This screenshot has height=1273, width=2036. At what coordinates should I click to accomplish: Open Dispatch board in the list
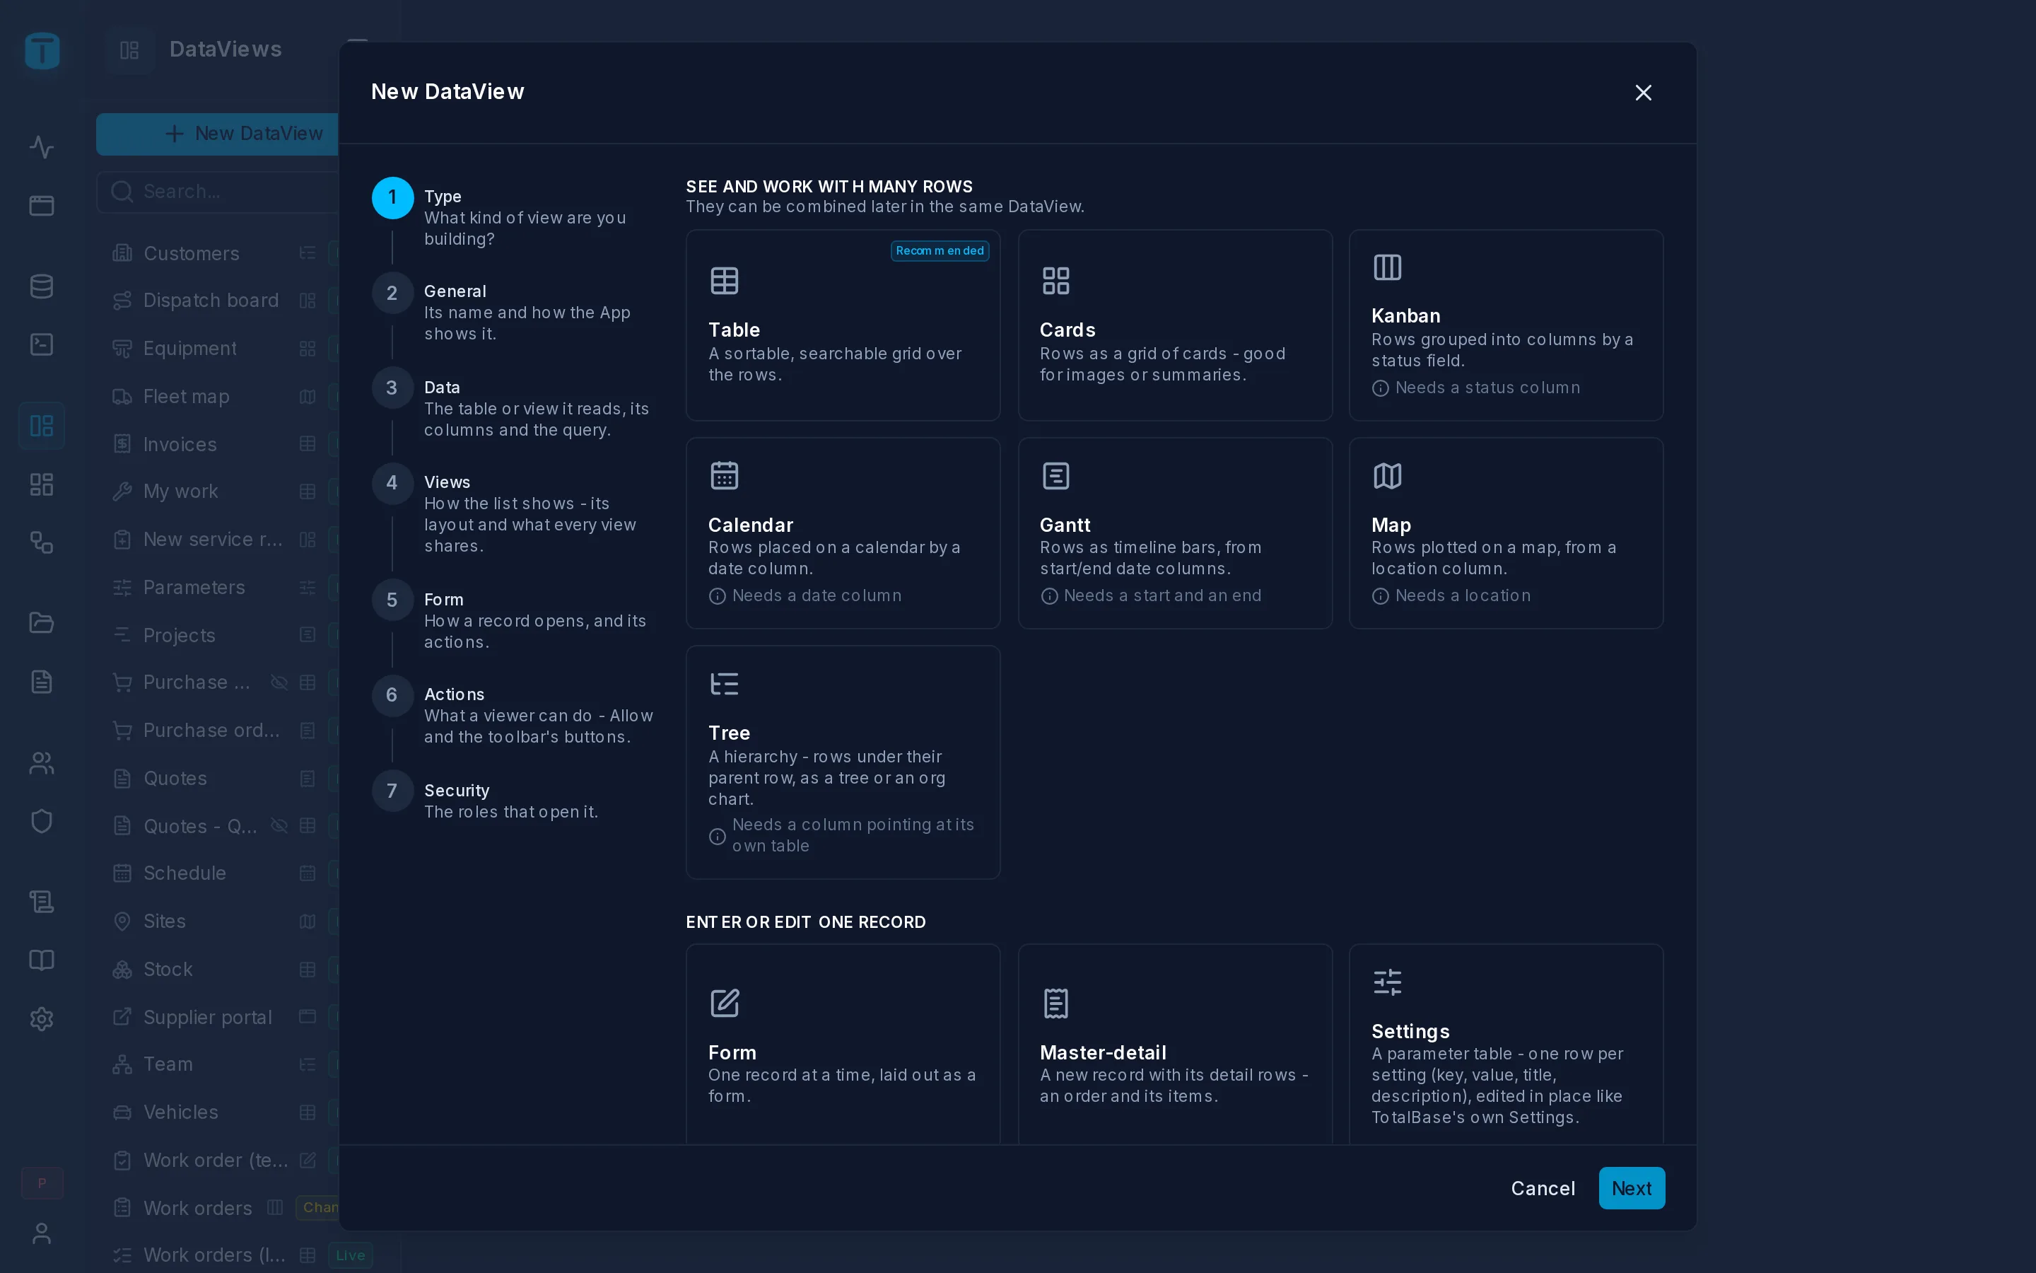218,301
